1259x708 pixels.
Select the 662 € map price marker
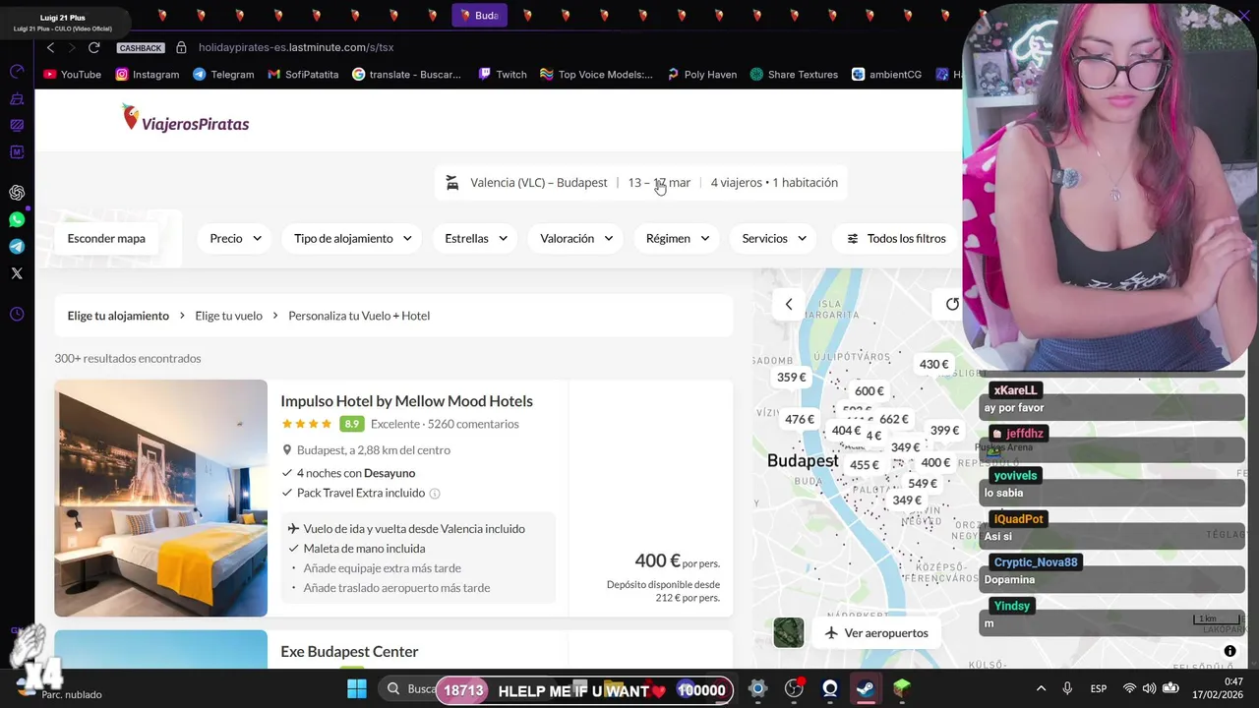pyautogui.click(x=894, y=420)
